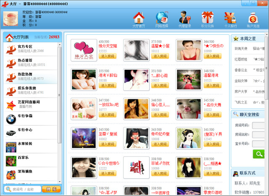The height and width of the screenshot is (196, 269).
Task: Click 进入房间 for room 10777
Action: (x=108, y=115)
